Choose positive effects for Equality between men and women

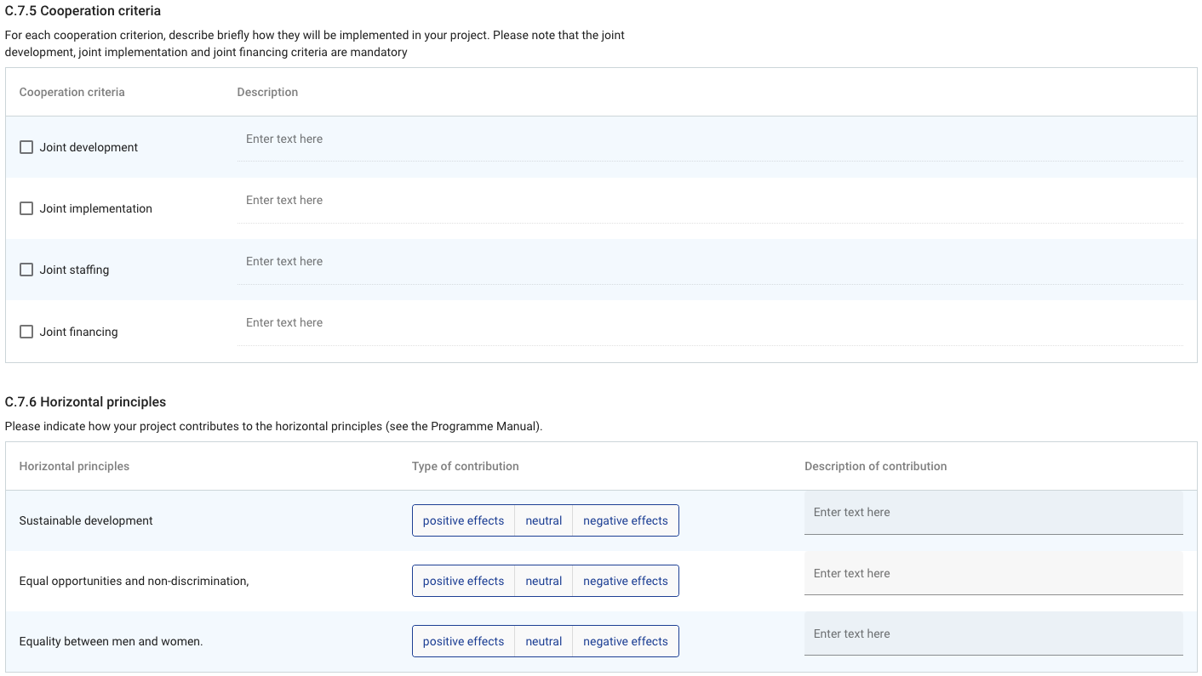coord(463,641)
